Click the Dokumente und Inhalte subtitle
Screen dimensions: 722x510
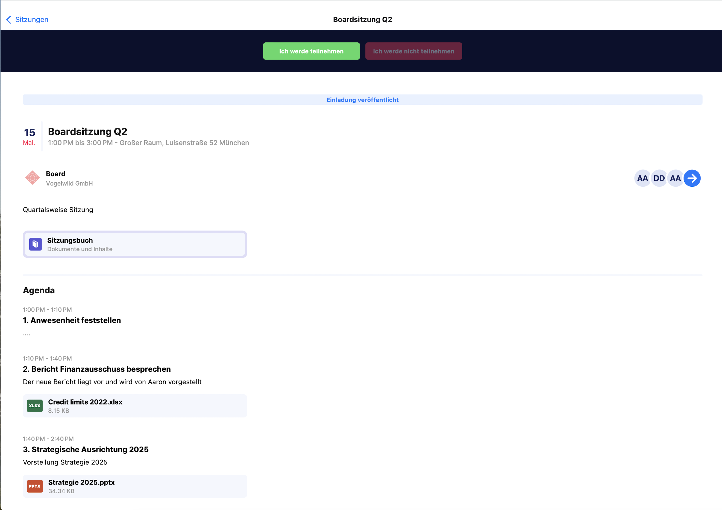click(80, 249)
